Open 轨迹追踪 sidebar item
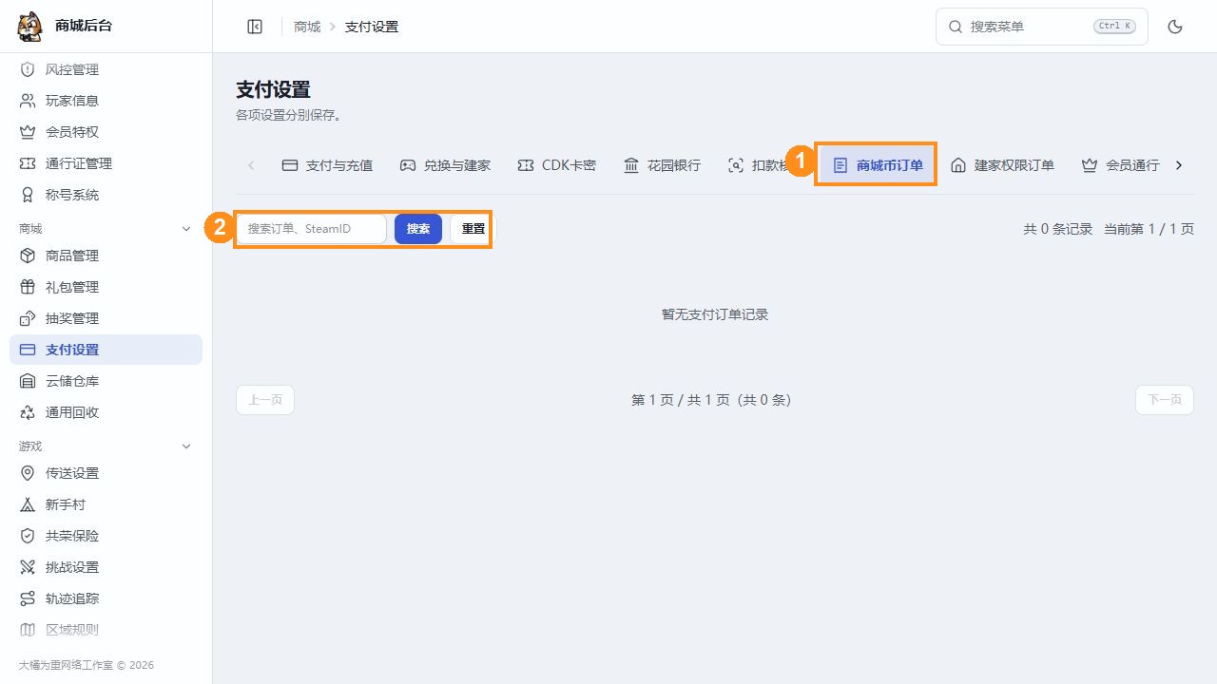This screenshot has height=684, width=1217. 106,598
